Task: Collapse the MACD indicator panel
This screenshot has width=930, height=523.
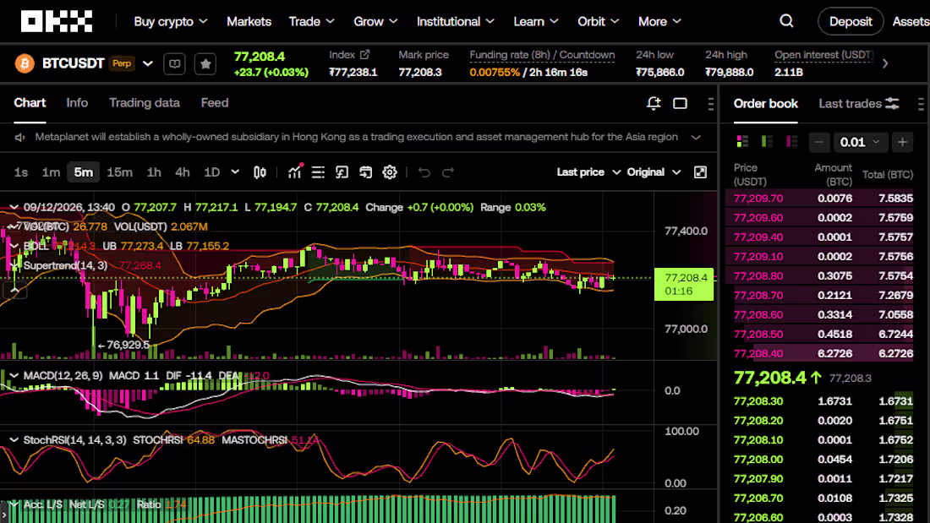Action: (14, 375)
